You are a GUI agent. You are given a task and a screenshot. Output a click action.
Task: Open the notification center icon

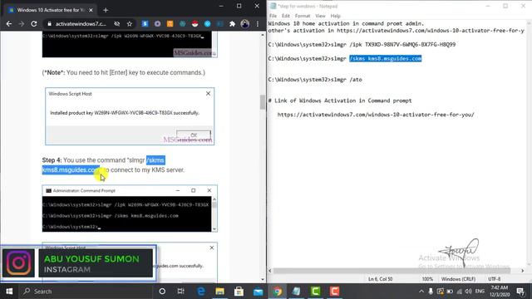coord(520,292)
